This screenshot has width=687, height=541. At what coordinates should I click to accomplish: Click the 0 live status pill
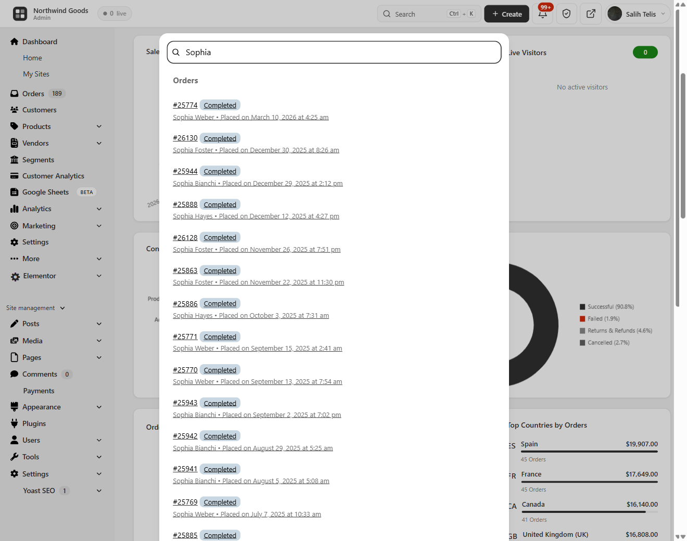115,14
